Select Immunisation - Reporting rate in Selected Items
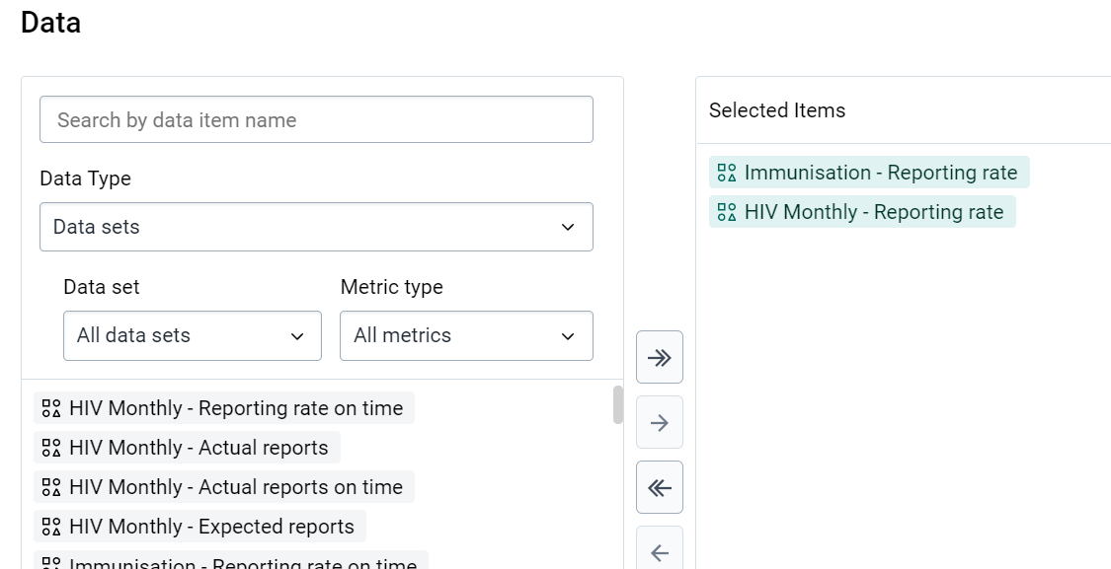Screen dimensions: 1111x569 click(869, 173)
